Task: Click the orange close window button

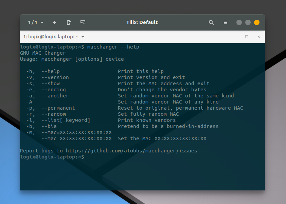Action: [257, 22]
